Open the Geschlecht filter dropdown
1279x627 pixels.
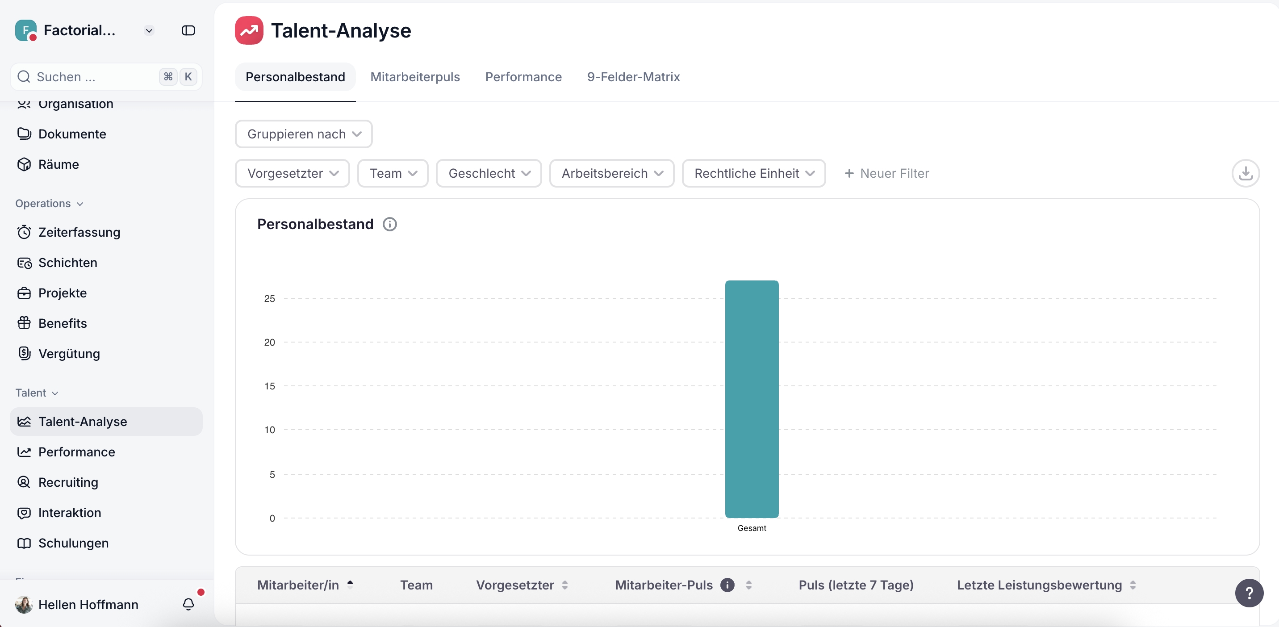pos(489,173)
